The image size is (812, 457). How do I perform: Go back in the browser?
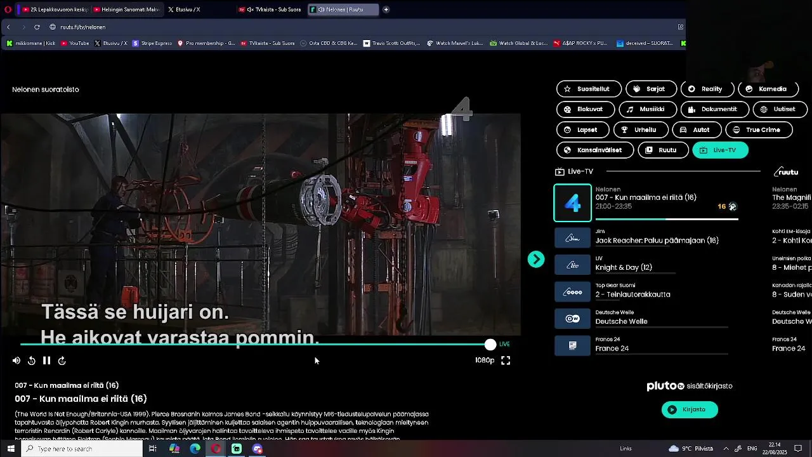8,27
